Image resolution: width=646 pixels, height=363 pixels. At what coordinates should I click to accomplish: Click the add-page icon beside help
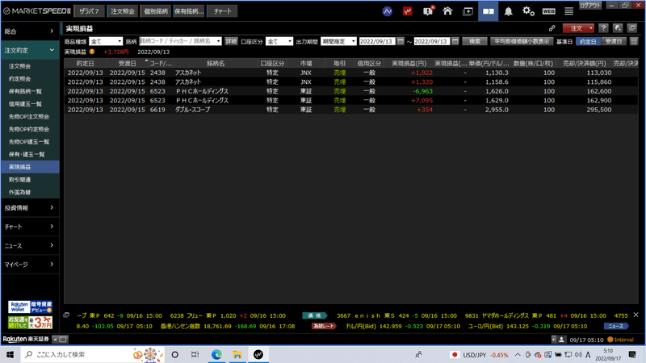tap(618, 28)
